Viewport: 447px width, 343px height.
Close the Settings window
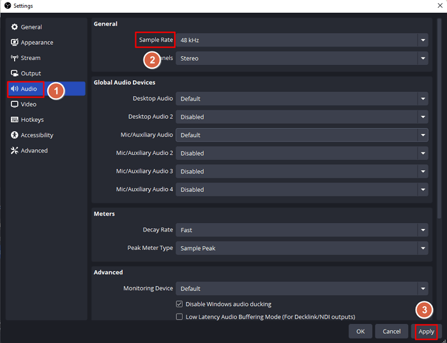tap(440, 5)
